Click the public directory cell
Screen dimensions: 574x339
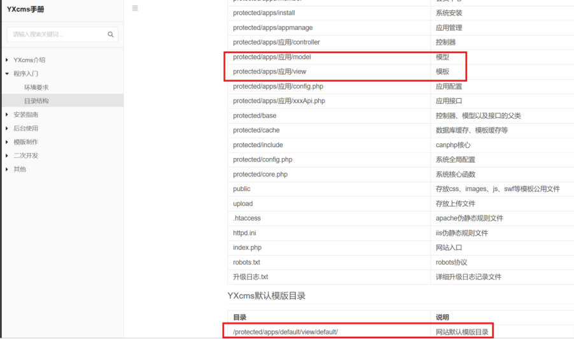[329, 189]
